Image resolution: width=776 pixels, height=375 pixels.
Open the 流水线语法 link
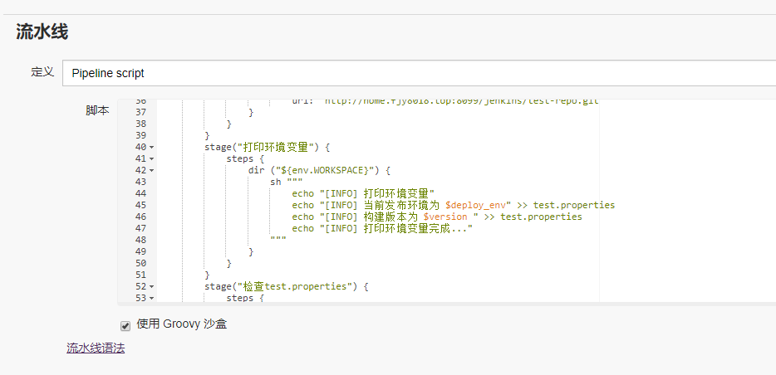coord(96,348)
